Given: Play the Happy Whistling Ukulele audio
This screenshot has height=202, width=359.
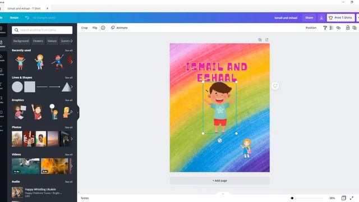Looking at the screenshot, I should (17, 192).
